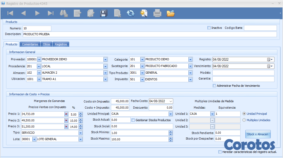This screenshot has width=283, height=158.
Task: Open the Impuesto EXENTOS dropdown
Action: (190, 80)
